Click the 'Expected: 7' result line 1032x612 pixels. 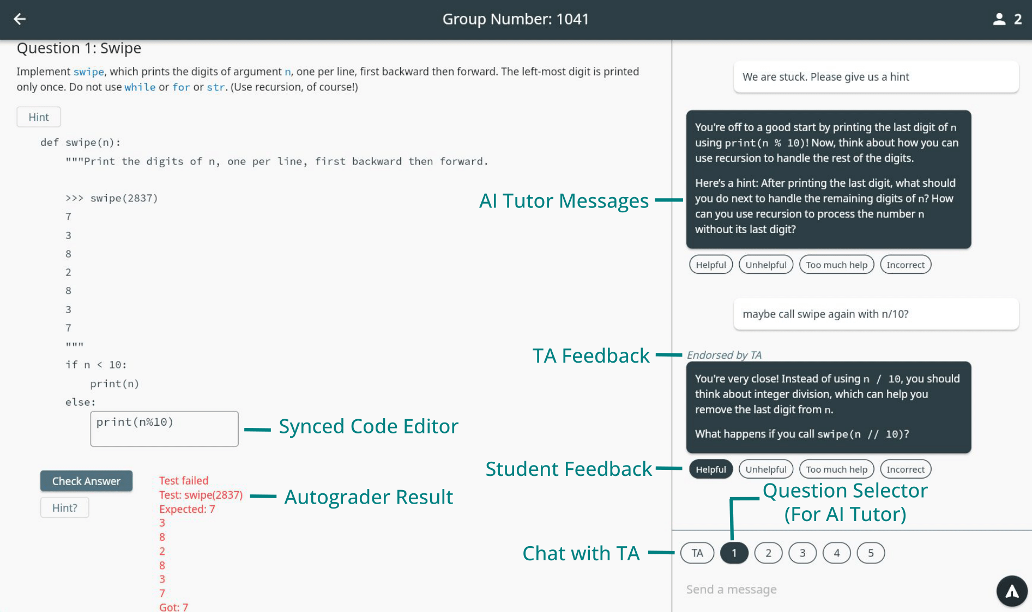187,509
